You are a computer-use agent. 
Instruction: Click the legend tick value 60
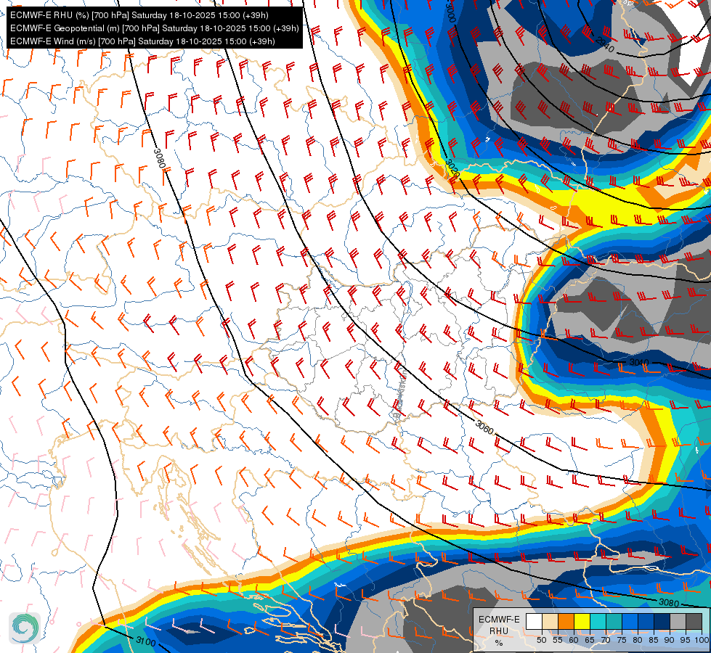tap(574, 640)
